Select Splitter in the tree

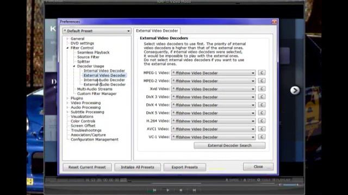click(x=83, y=62)
